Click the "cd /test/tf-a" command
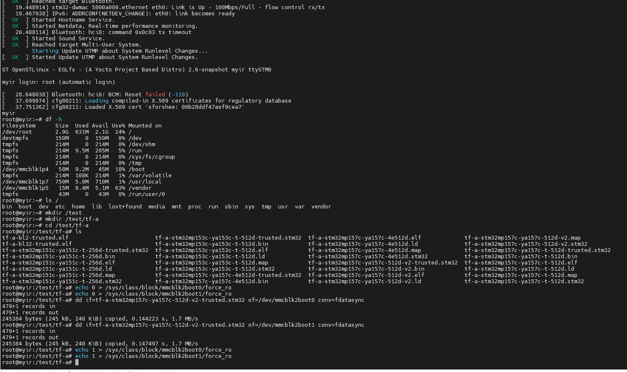 [67, 225]
